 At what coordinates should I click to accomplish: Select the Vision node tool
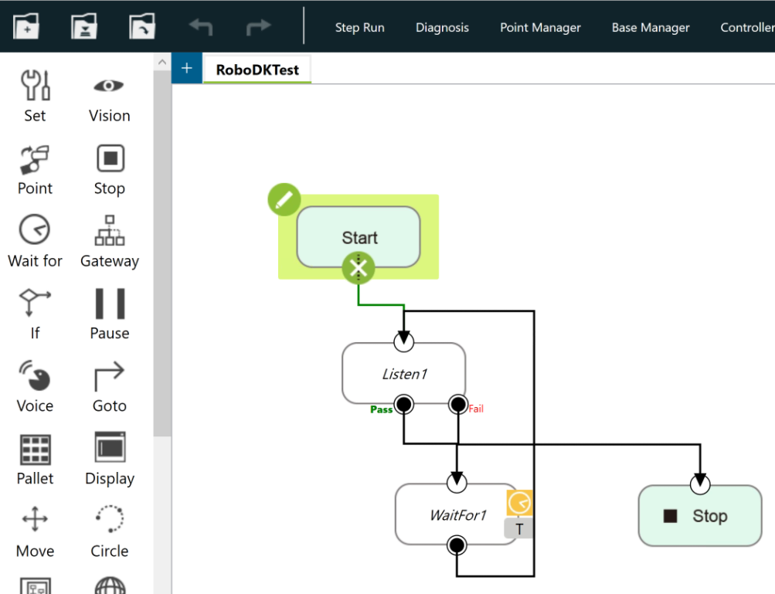tap(109, 96)
